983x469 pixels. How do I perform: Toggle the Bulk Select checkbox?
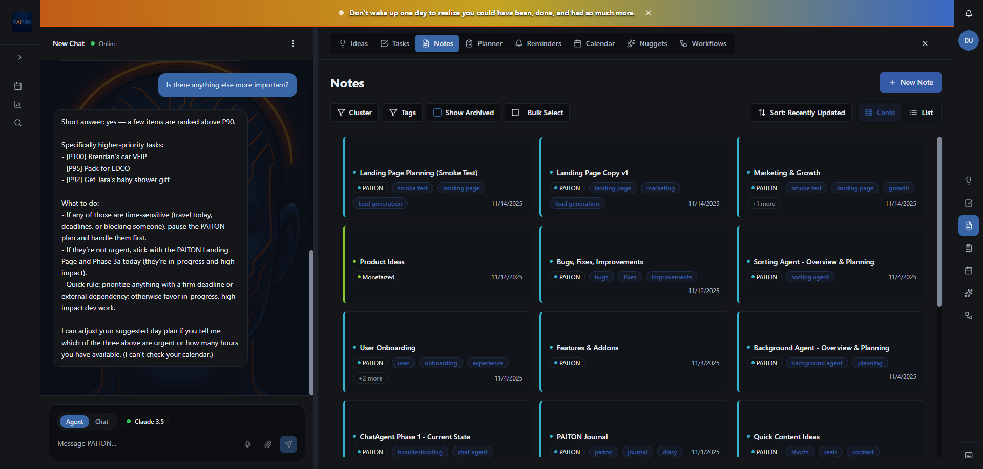(515, 113)
